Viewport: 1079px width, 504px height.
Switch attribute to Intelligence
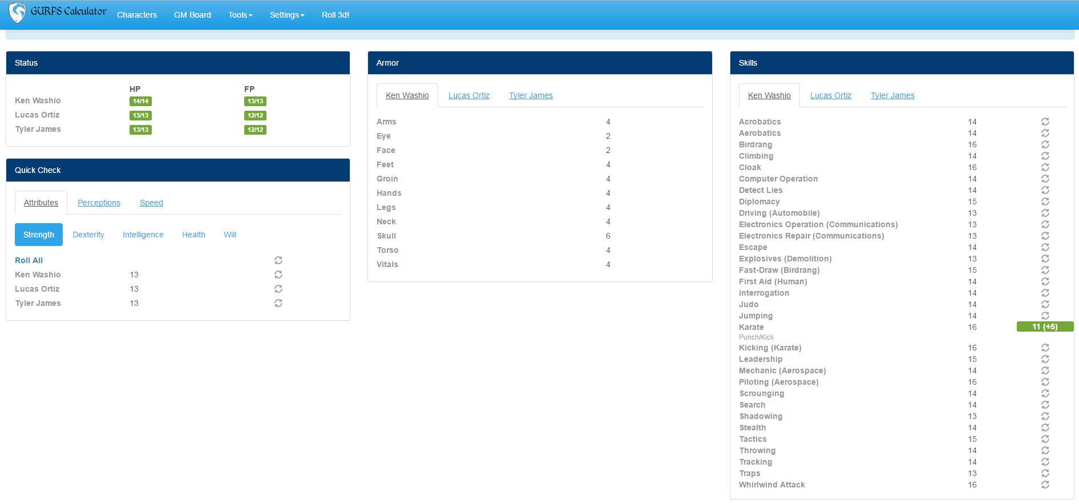click(x=143, y=235)
